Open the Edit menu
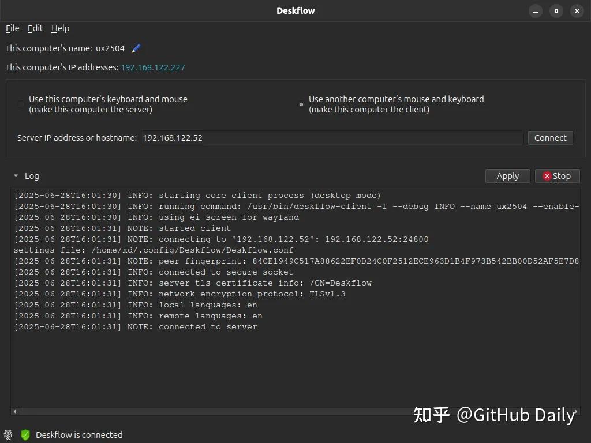 pos(35,28)
